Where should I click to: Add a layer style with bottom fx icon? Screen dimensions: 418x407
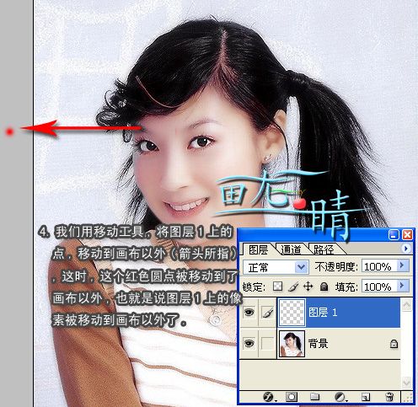pos(269,397)
